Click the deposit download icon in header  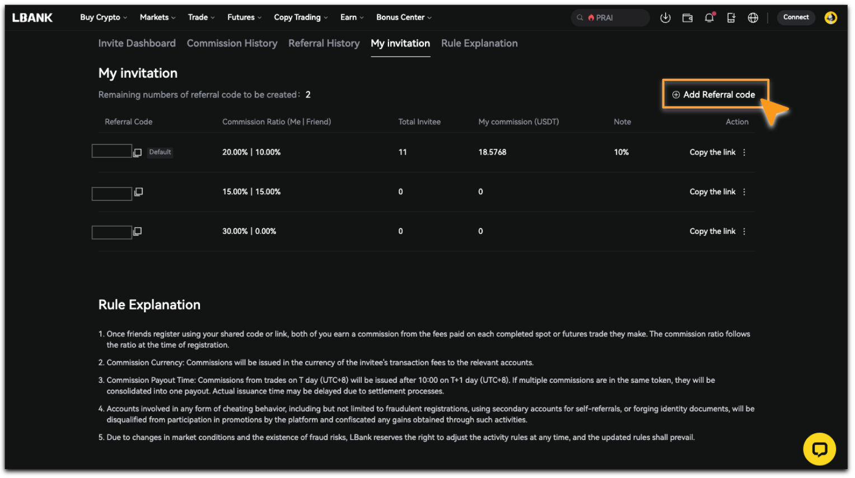click(x=665, y=18)
